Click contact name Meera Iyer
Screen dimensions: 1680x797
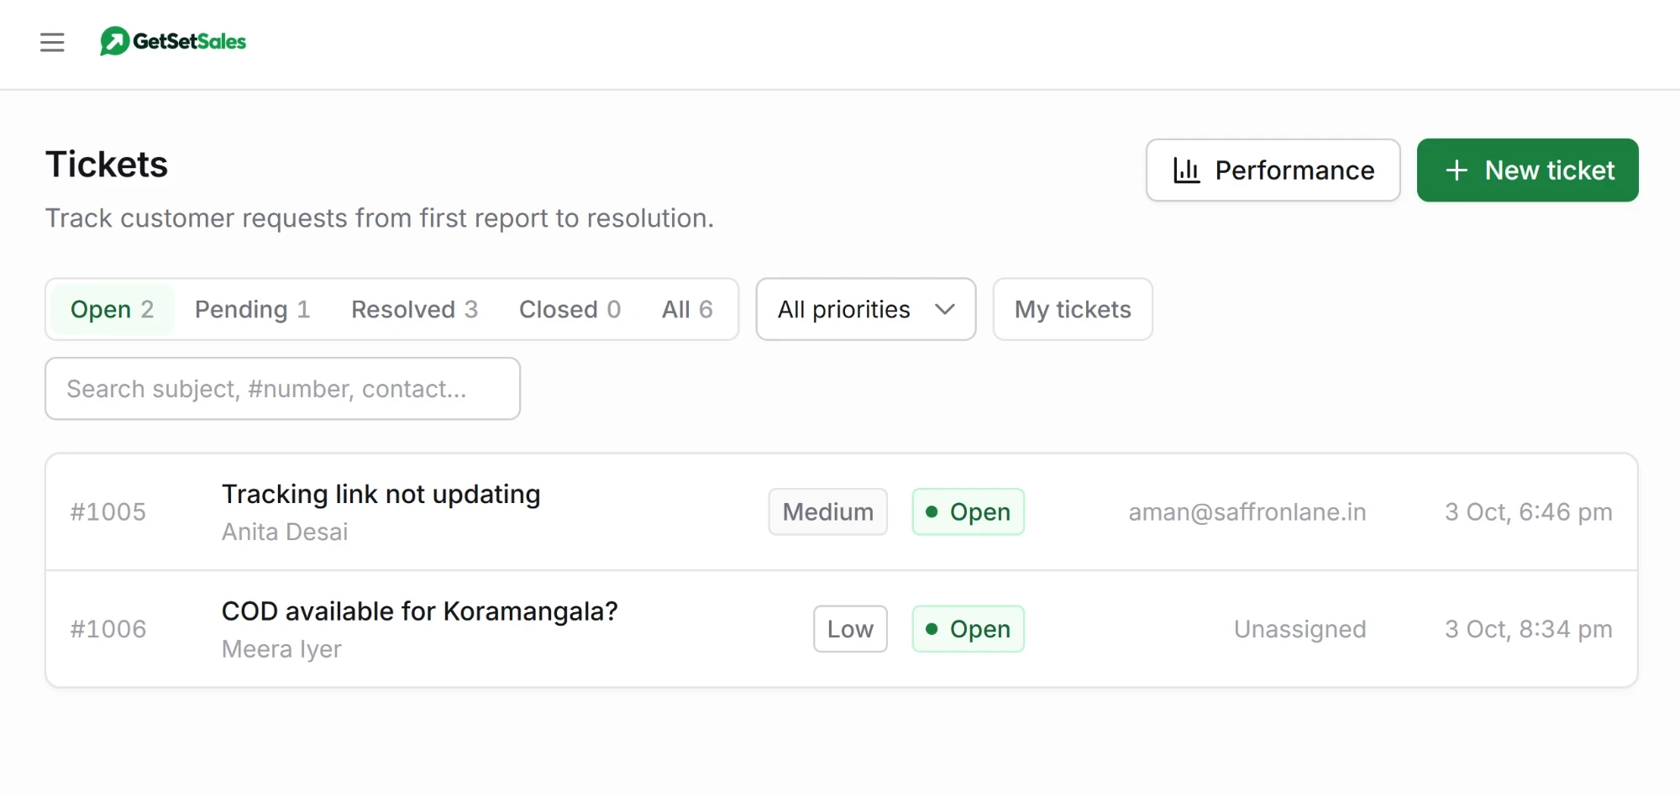pyautogui.click(x=281, y=649)
